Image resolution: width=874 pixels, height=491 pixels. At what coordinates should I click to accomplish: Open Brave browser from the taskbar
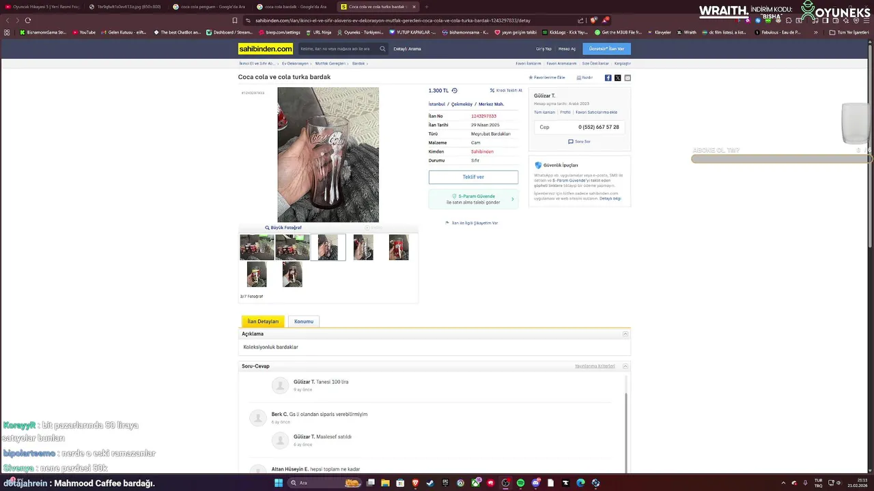[x=415, y=483]
